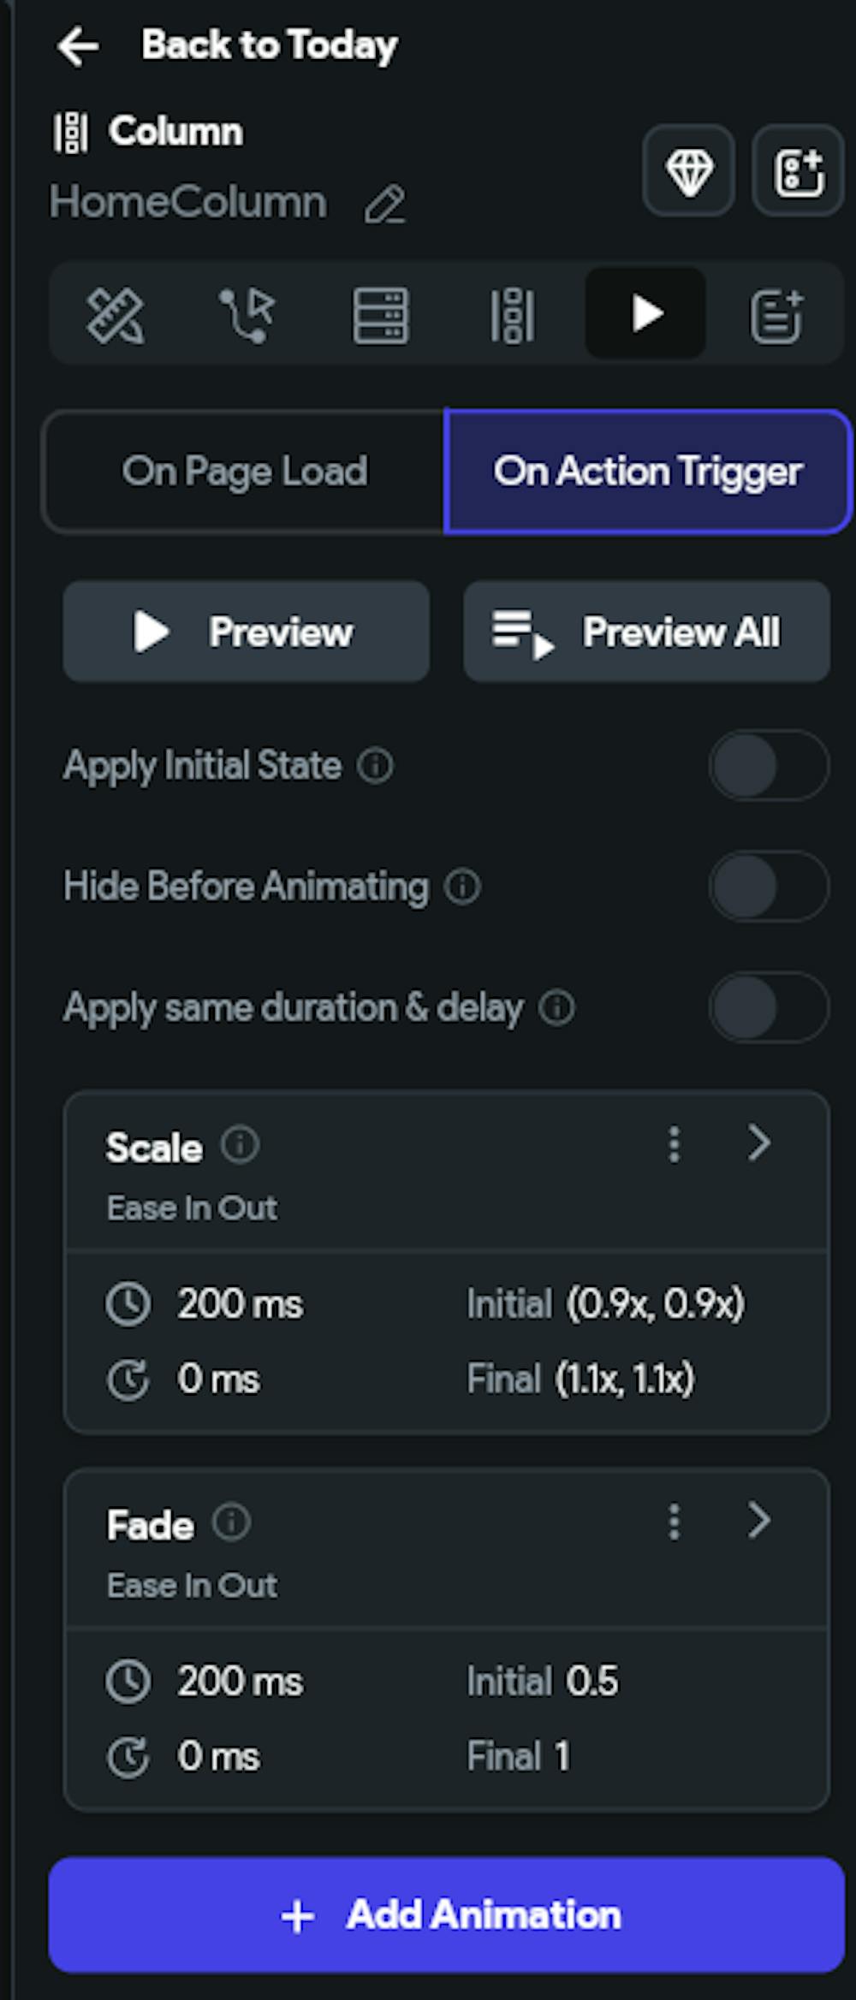Click Add Animation button
Image resolution: width=856 pixels, height=2000 pixels.
coord(447,1915)
